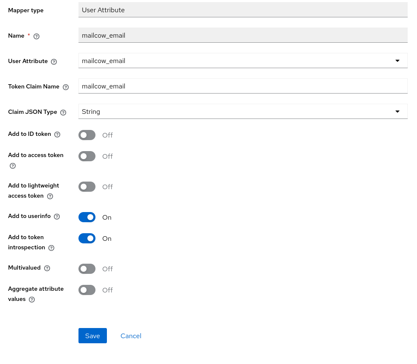Focus the Token Claim Name input field

(x=243, y=86)
